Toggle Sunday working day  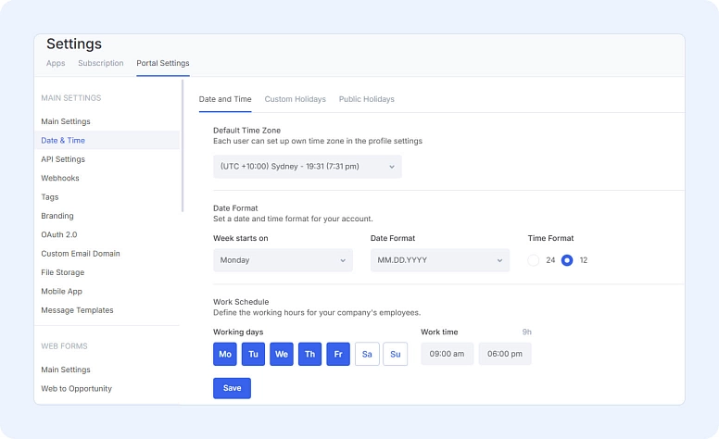click(395, 354)
